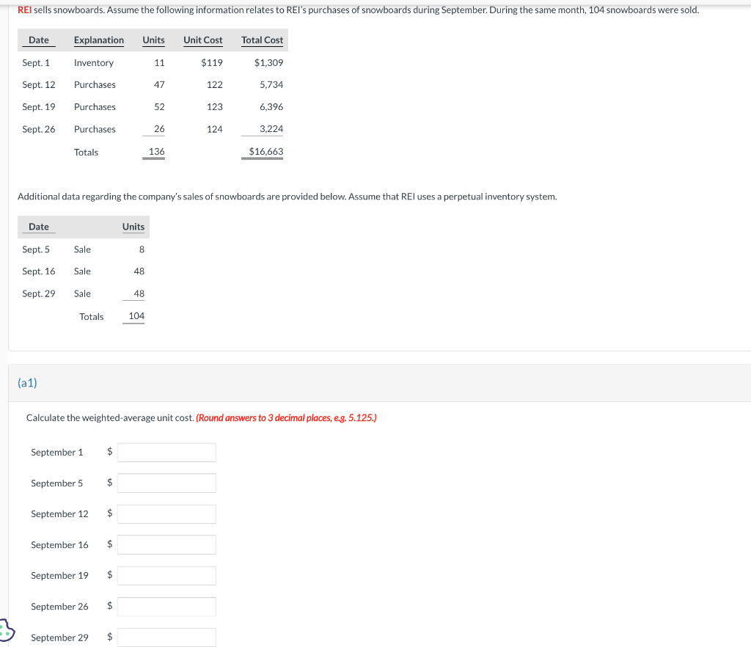Click the September 29 answer field
This screenshot has width=751, height=647.
[166, 637]
